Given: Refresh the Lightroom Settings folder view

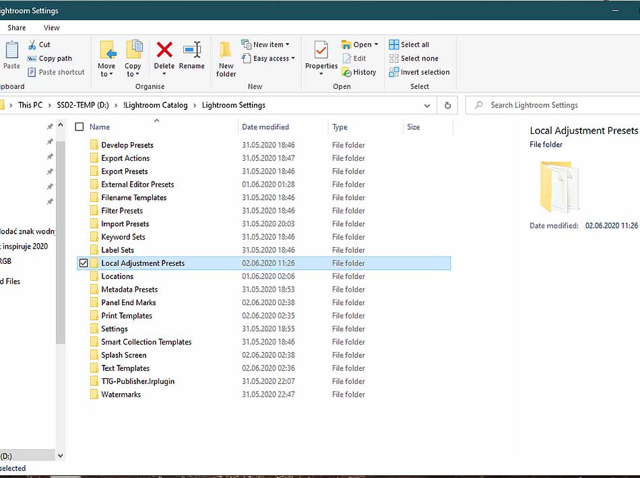Looking at the screenshot, I should tap(447, 105).
